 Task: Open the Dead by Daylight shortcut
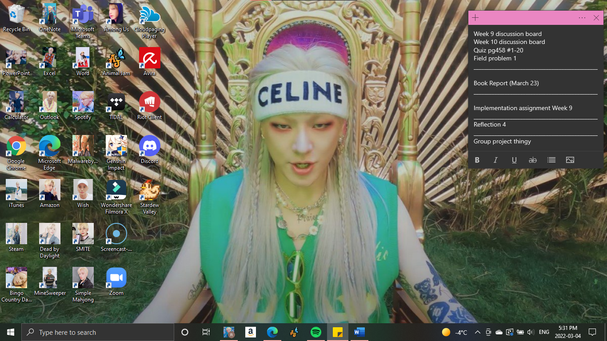tap(50, 241)
